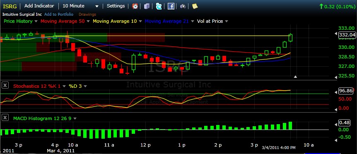Click the 2 p time axis label
The image size is (357, 154).
click(218, 145)
